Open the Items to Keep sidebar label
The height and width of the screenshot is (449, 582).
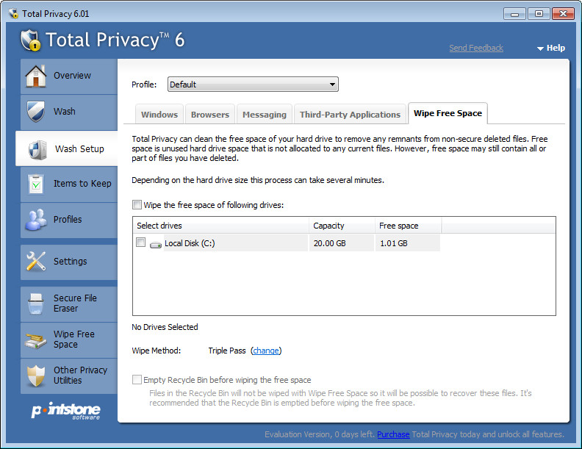click(82, 183)
